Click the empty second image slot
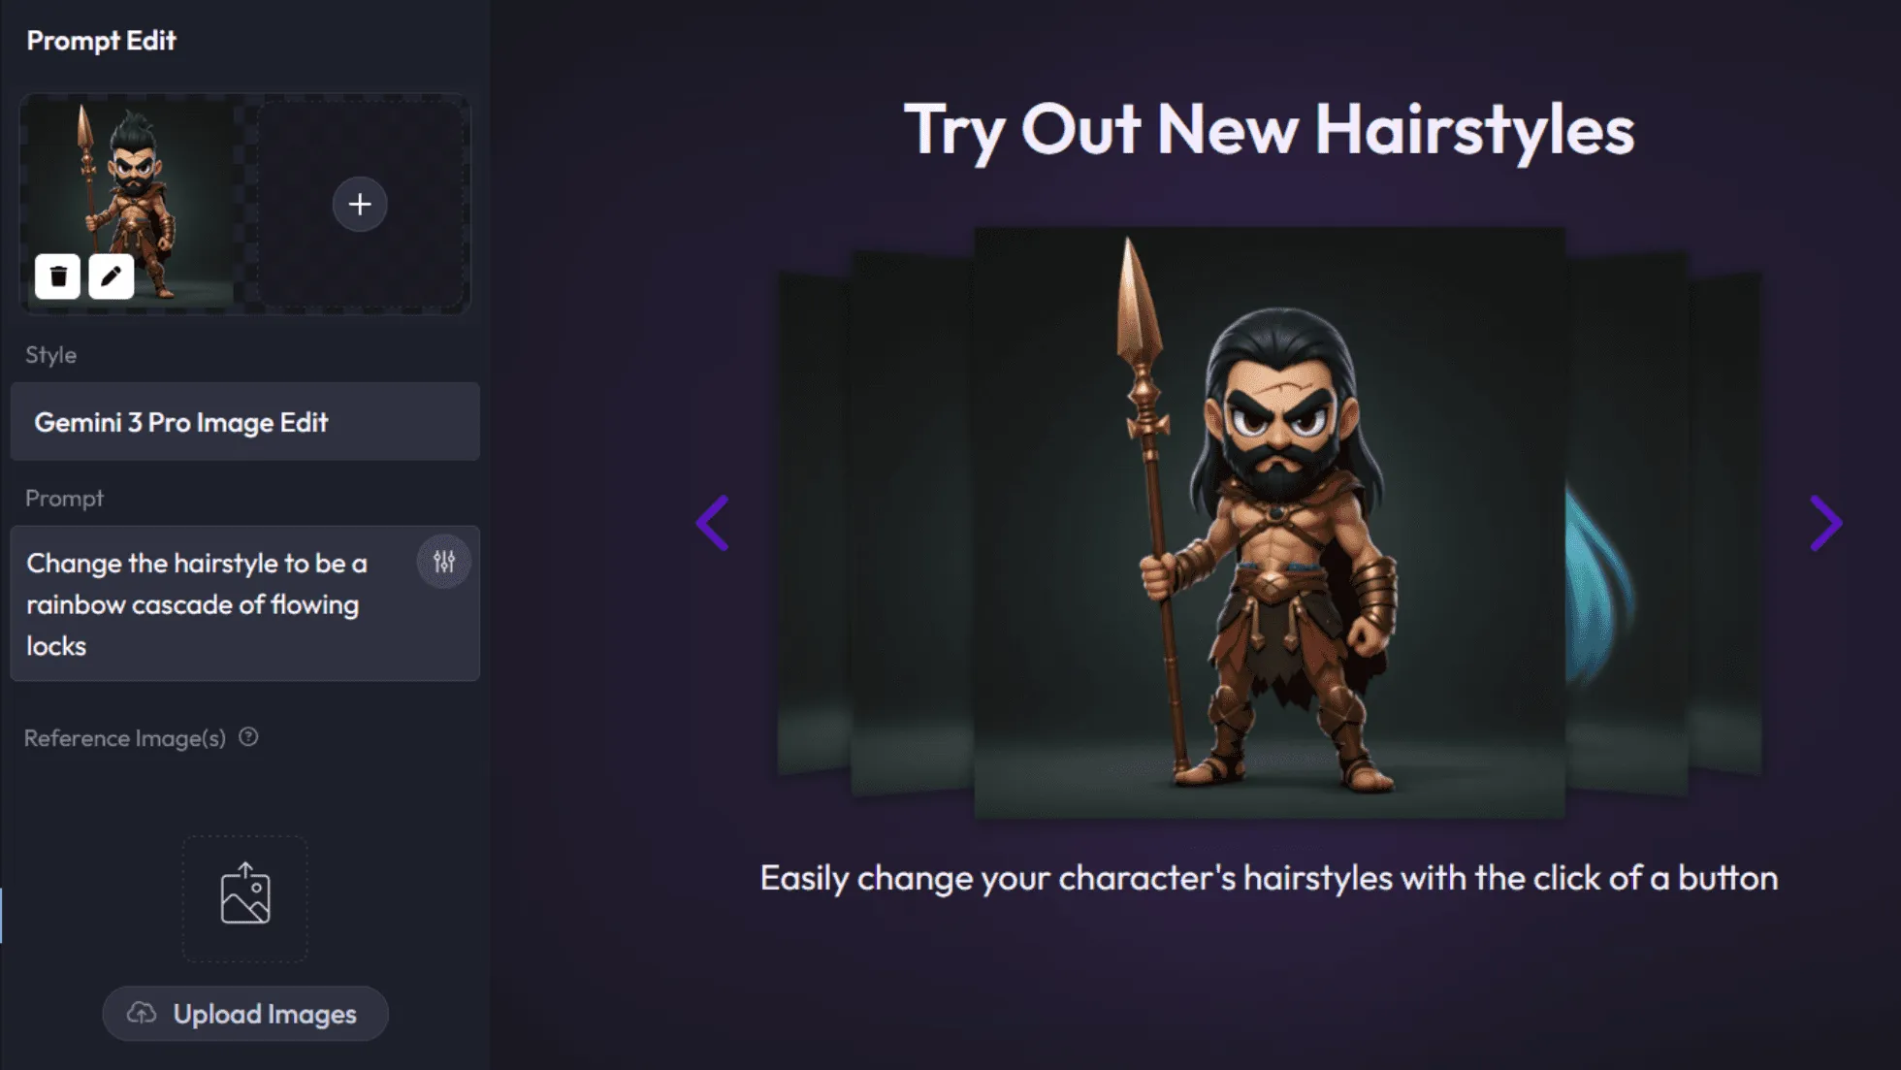The width and height of the screenshot is (1901, 1070). point(361,205)
